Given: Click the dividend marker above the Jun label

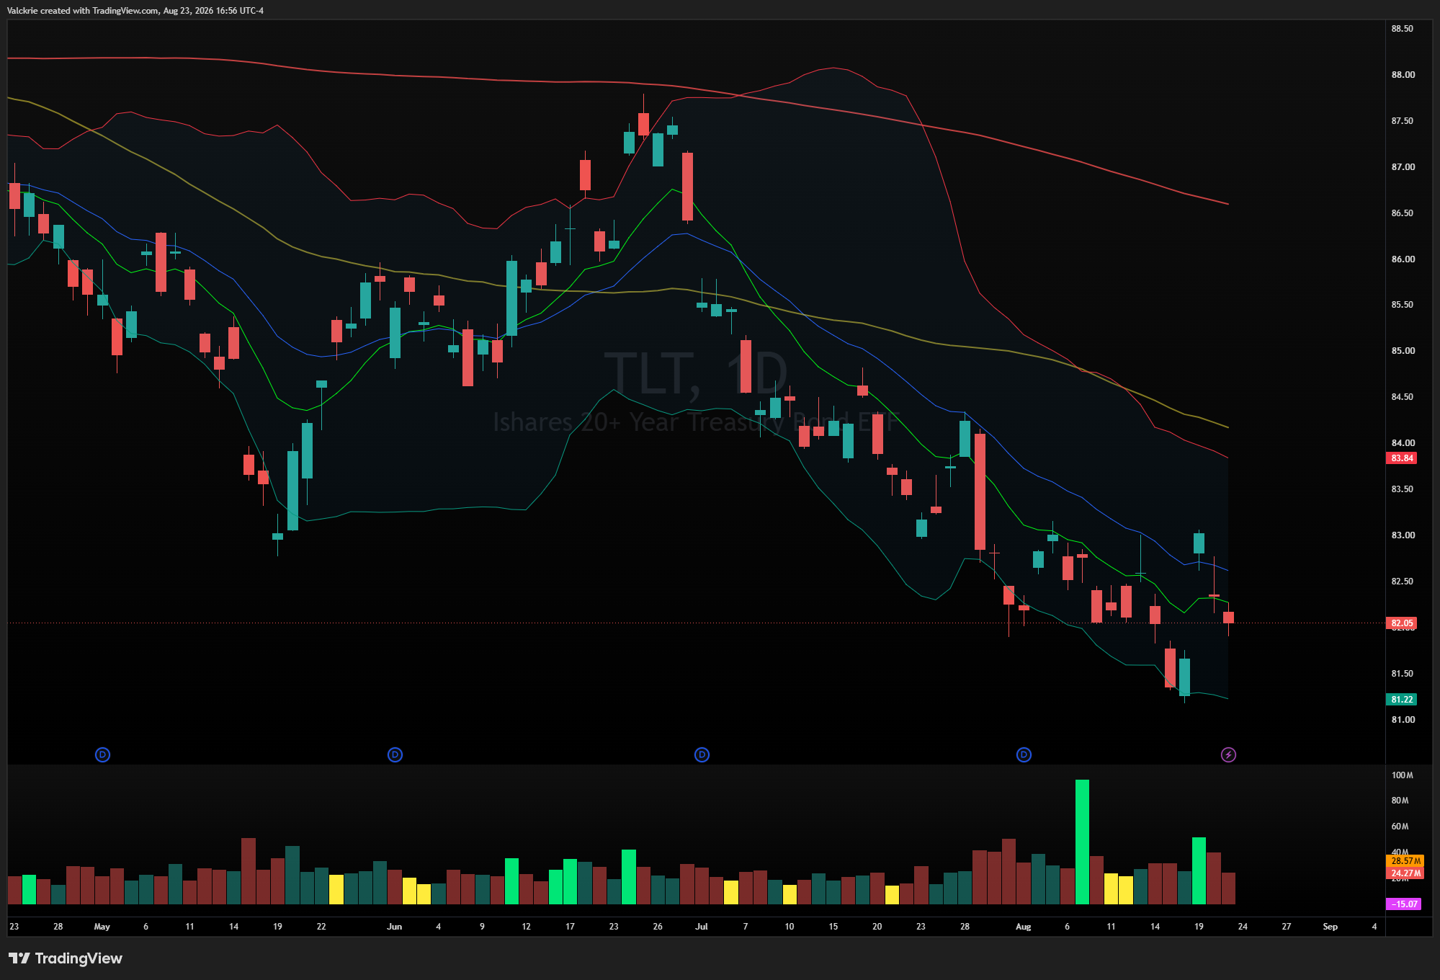Looking at the screenshot, I should (395, 754).
